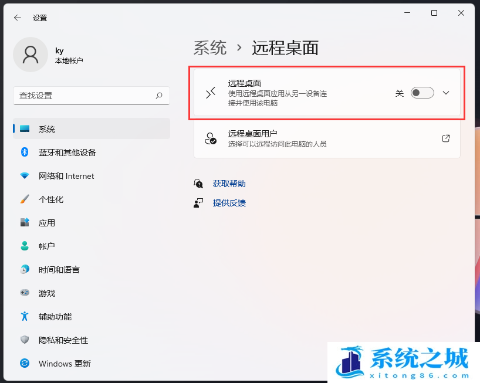Select 系统 in the sidebar
480x383 pixels.
coord(91,128)
